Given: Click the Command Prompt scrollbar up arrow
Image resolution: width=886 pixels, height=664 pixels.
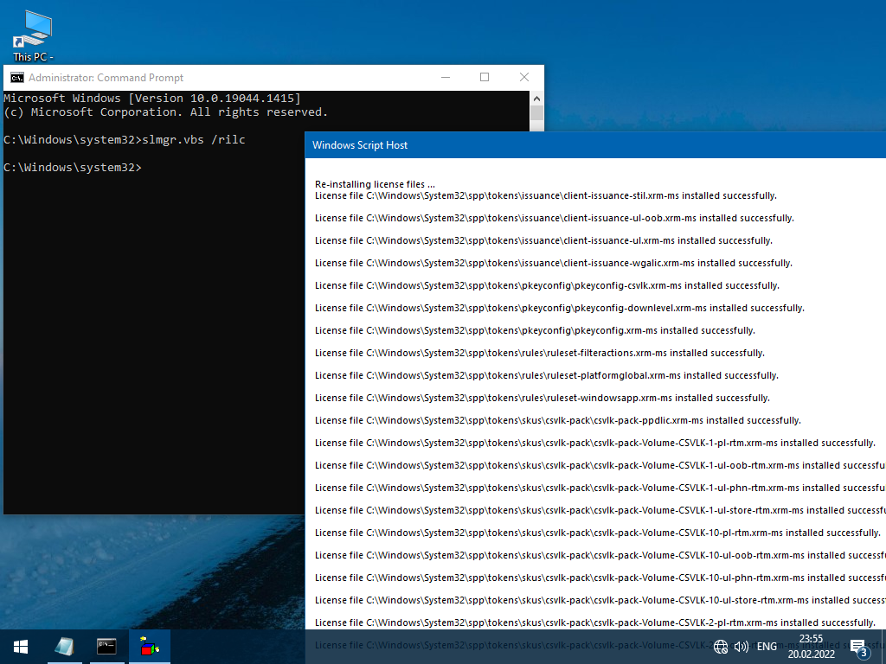Looking at the screenshot, I should (536, 98).
